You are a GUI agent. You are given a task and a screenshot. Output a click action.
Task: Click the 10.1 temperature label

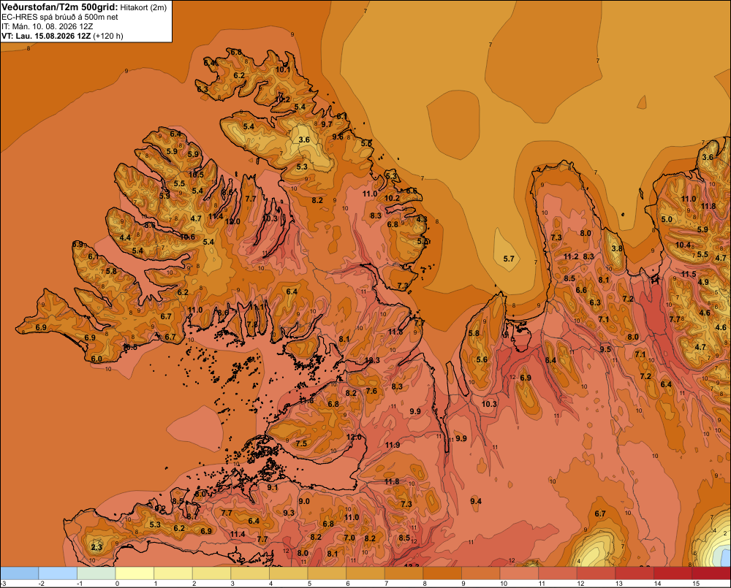click(282, 69)
